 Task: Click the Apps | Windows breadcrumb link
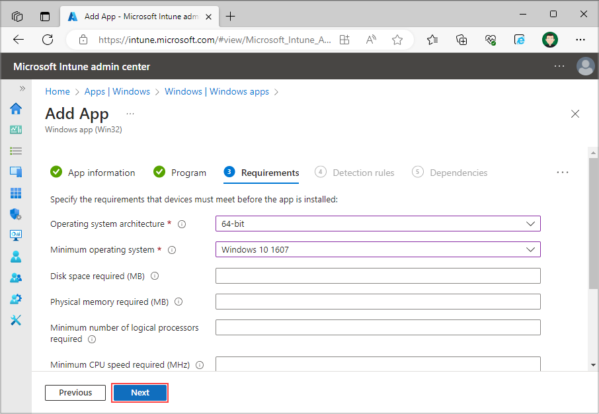(117, 91)
